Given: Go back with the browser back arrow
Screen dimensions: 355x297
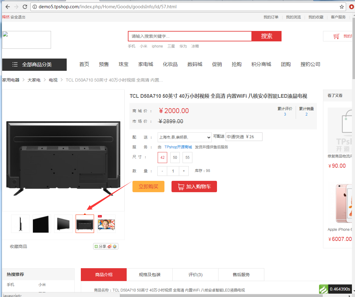Looking at the screenshot, I should (7, 7).
